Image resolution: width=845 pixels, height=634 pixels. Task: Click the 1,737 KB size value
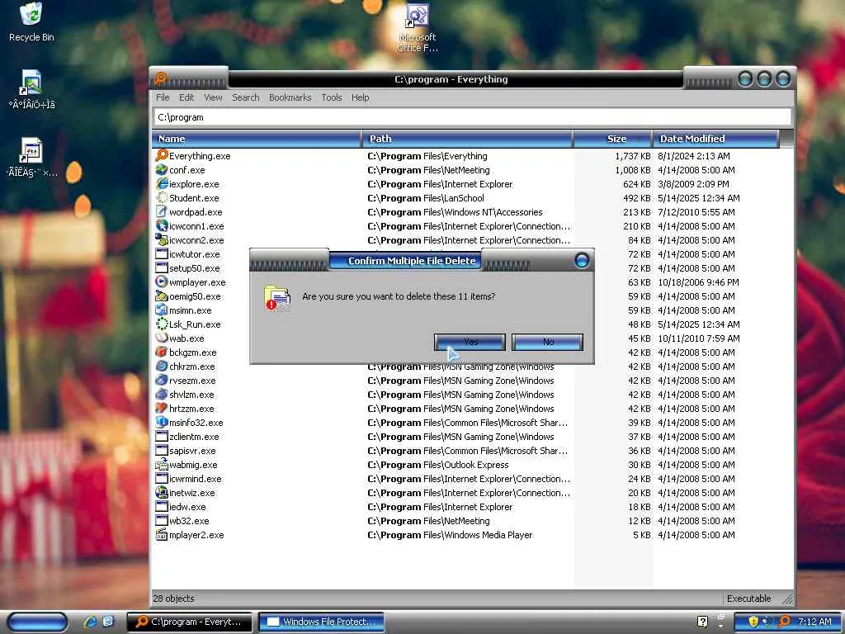(x=633, y=156)
